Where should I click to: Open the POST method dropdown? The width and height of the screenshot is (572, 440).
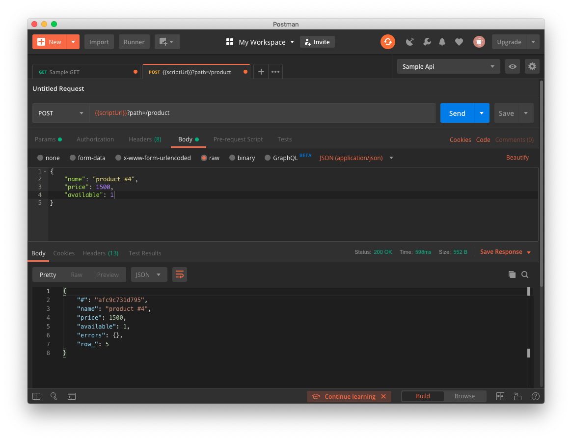point(61,113)
